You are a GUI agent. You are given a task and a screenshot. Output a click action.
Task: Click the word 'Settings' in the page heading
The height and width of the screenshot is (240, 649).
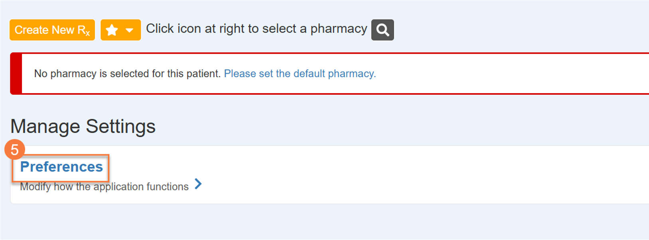[x=120, y=127]
